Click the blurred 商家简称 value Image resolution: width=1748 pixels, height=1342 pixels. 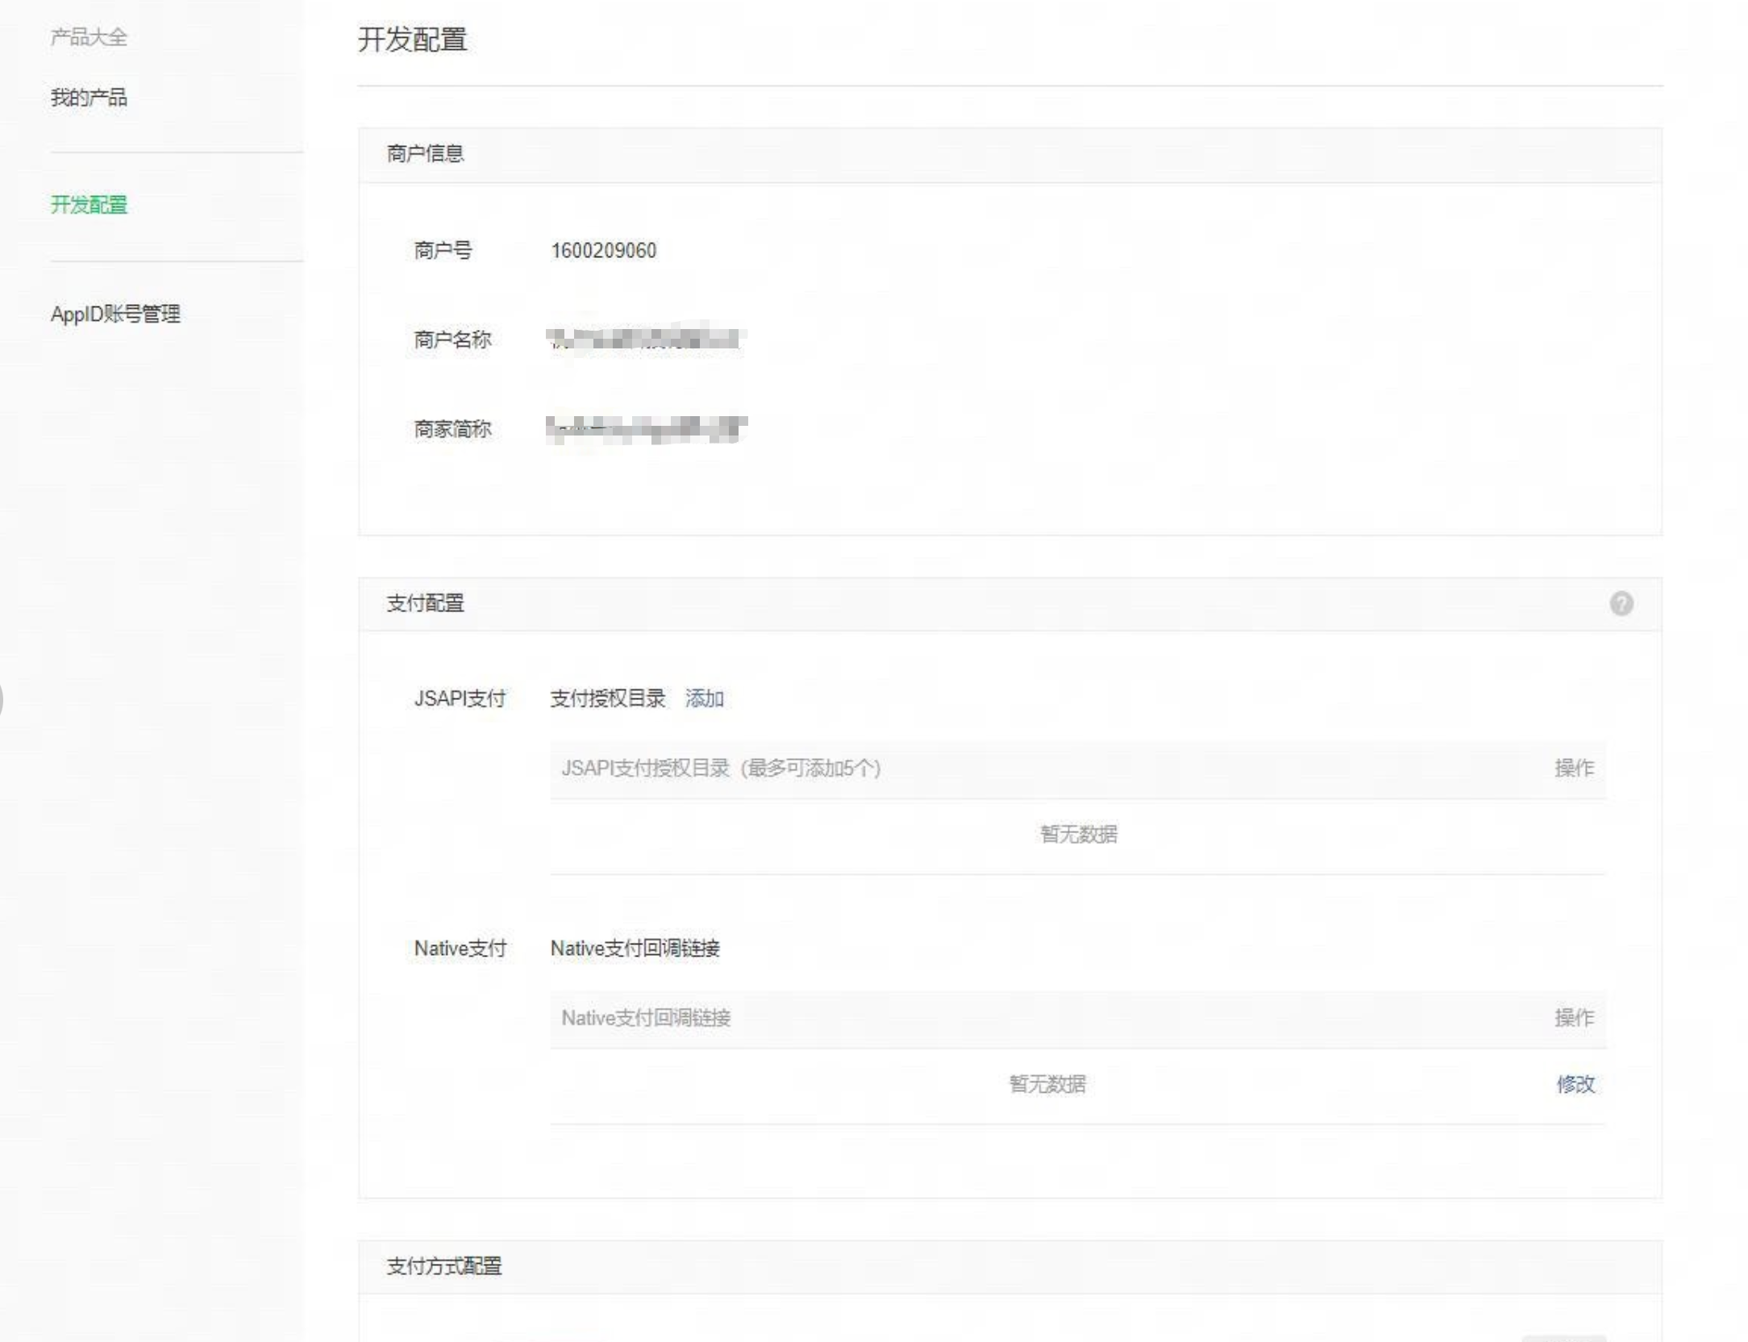pos(645,429)
